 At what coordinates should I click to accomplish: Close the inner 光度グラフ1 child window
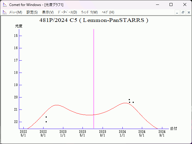click(x=188, y=12)
